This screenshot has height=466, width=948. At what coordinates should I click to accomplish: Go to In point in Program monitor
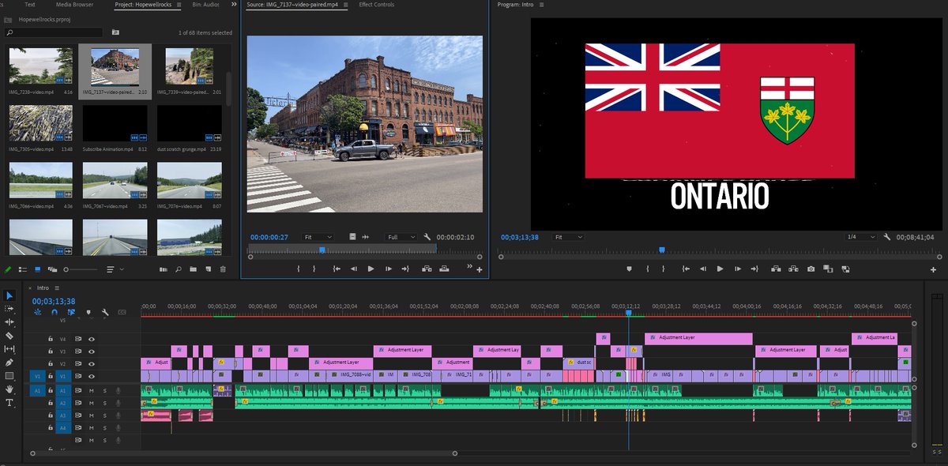point(684,269)
